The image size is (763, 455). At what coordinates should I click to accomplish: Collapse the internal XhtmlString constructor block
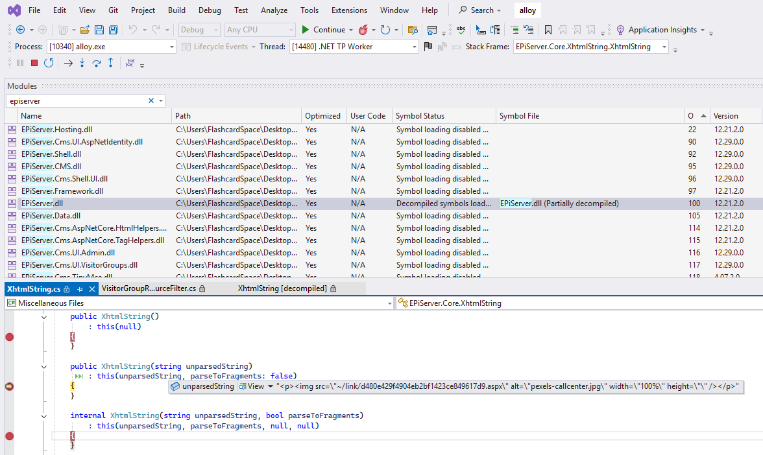tap(44, 416)
